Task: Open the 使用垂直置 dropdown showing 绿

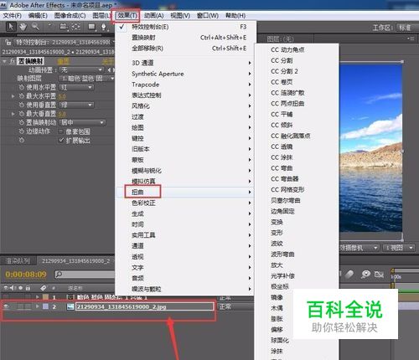Action: (77, 105)
